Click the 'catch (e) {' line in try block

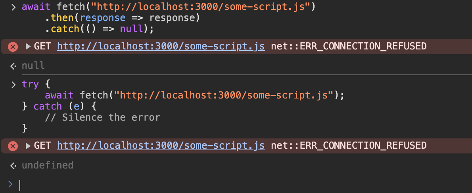tap(59, 106)
